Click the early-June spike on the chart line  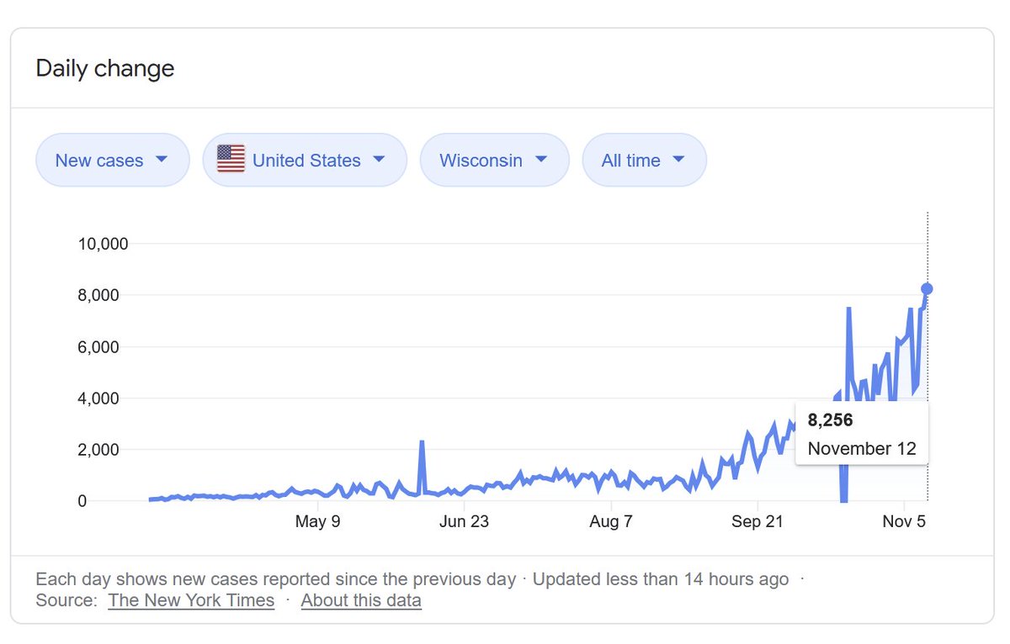click(x=422, y=442)
